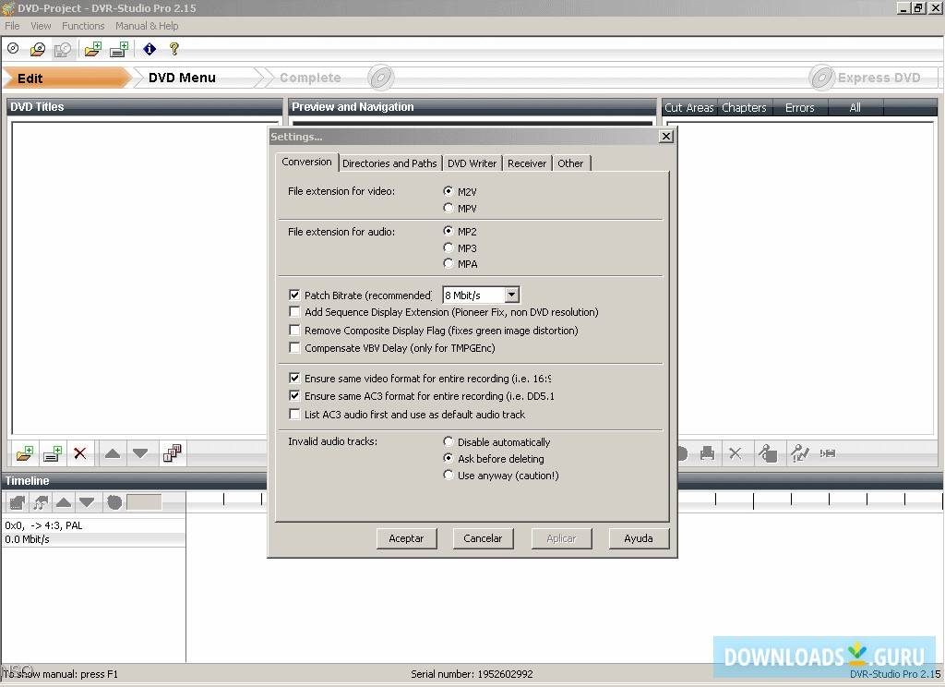Open the All tab
Image resolution: width=945 pixels, height=687 pixels.
click(855, 108)
